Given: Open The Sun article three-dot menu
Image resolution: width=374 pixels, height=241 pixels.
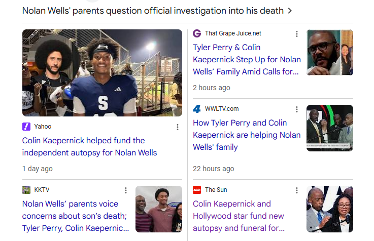Looking at the screenshot, I should (297, 190).
